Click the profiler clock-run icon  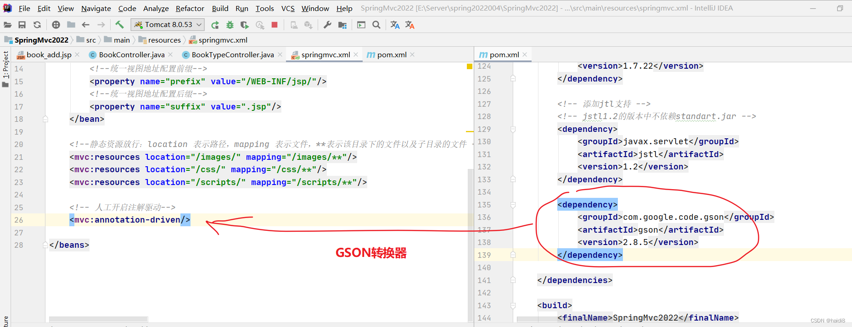[x=260, y=25]
